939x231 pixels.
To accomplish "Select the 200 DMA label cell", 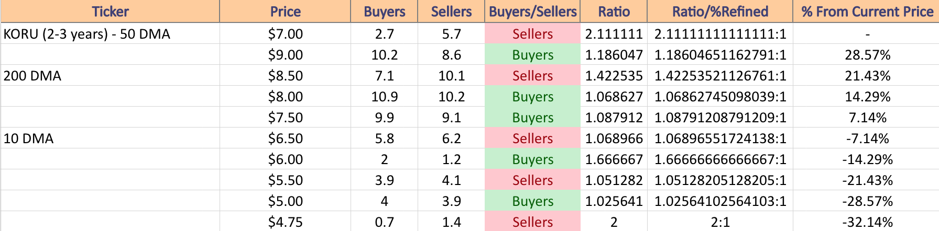I will coord(110,76).
